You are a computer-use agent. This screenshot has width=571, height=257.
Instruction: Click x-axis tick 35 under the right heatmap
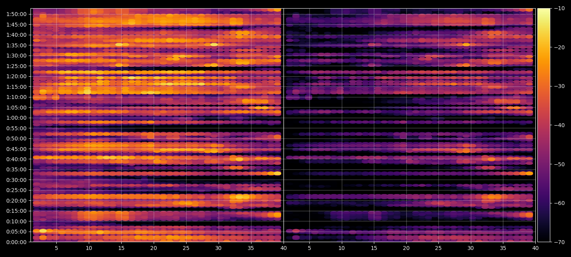tap(503, 248)
